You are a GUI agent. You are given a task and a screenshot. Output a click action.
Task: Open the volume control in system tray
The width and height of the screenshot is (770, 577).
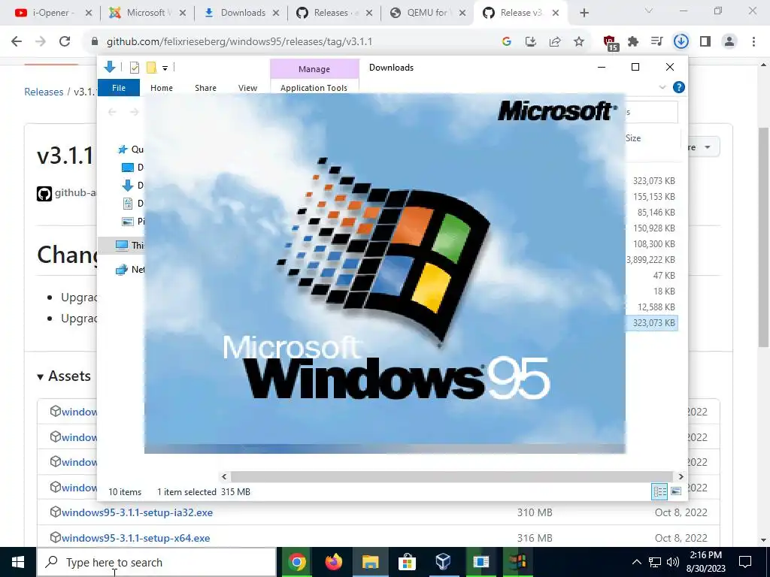pyautogui.click(x=673, y=562)
